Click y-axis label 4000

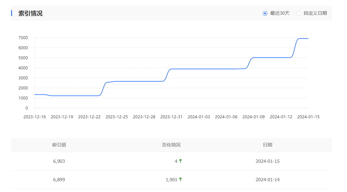tap(23, 68)
